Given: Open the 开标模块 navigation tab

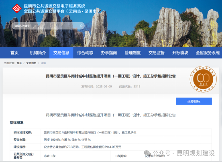Looking at the screenshot, I should click(180, 53).
